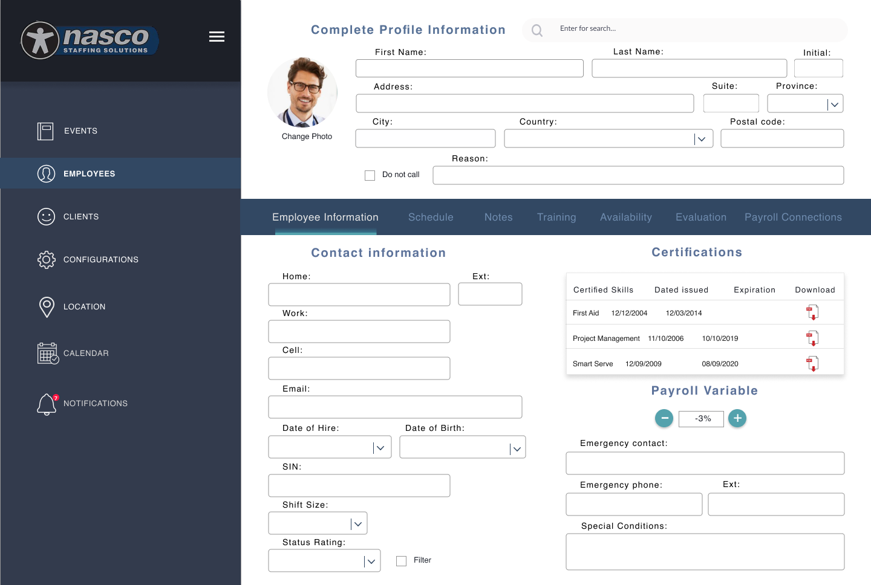The image size is (871, 585).
Task: Download the Smart Serve certificate
Action: point(812,363)
